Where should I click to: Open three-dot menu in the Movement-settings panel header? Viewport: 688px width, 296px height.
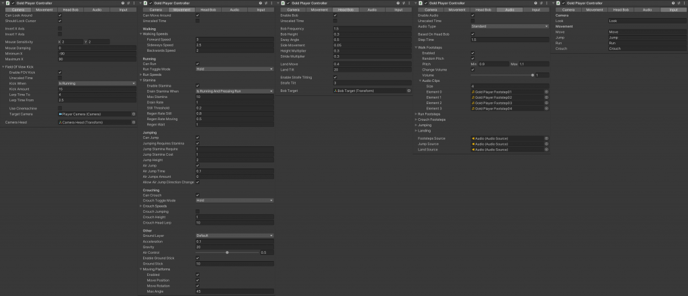click(x=271, y=3)
